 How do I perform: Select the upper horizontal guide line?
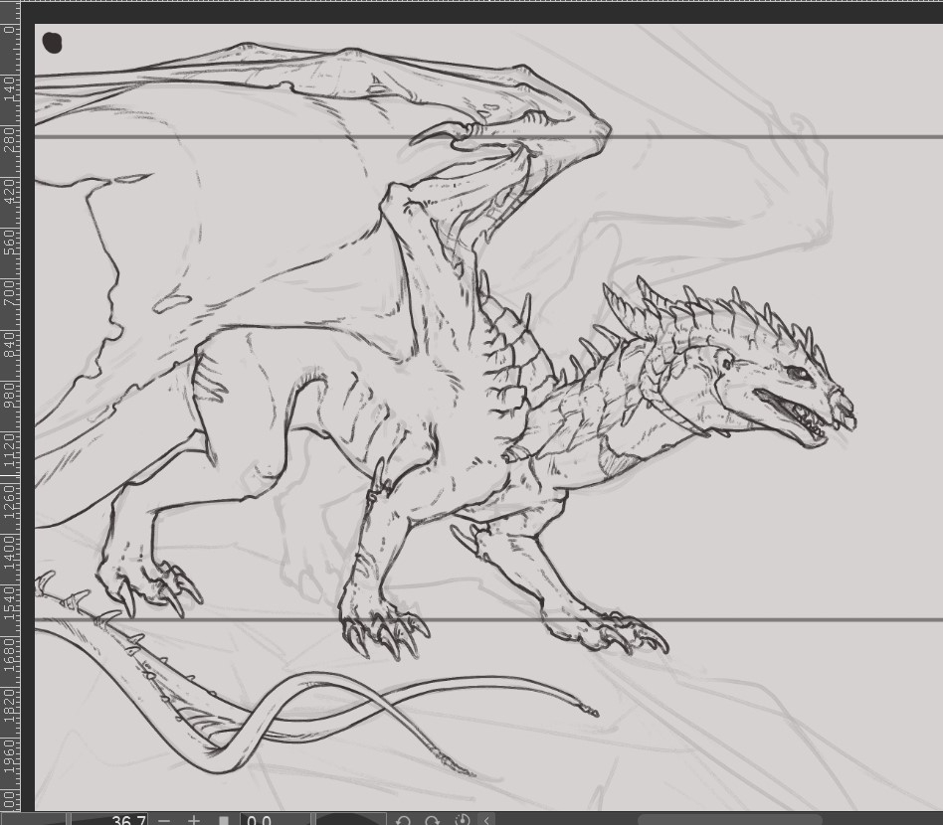pyautogui.click(x=696, y=137)
